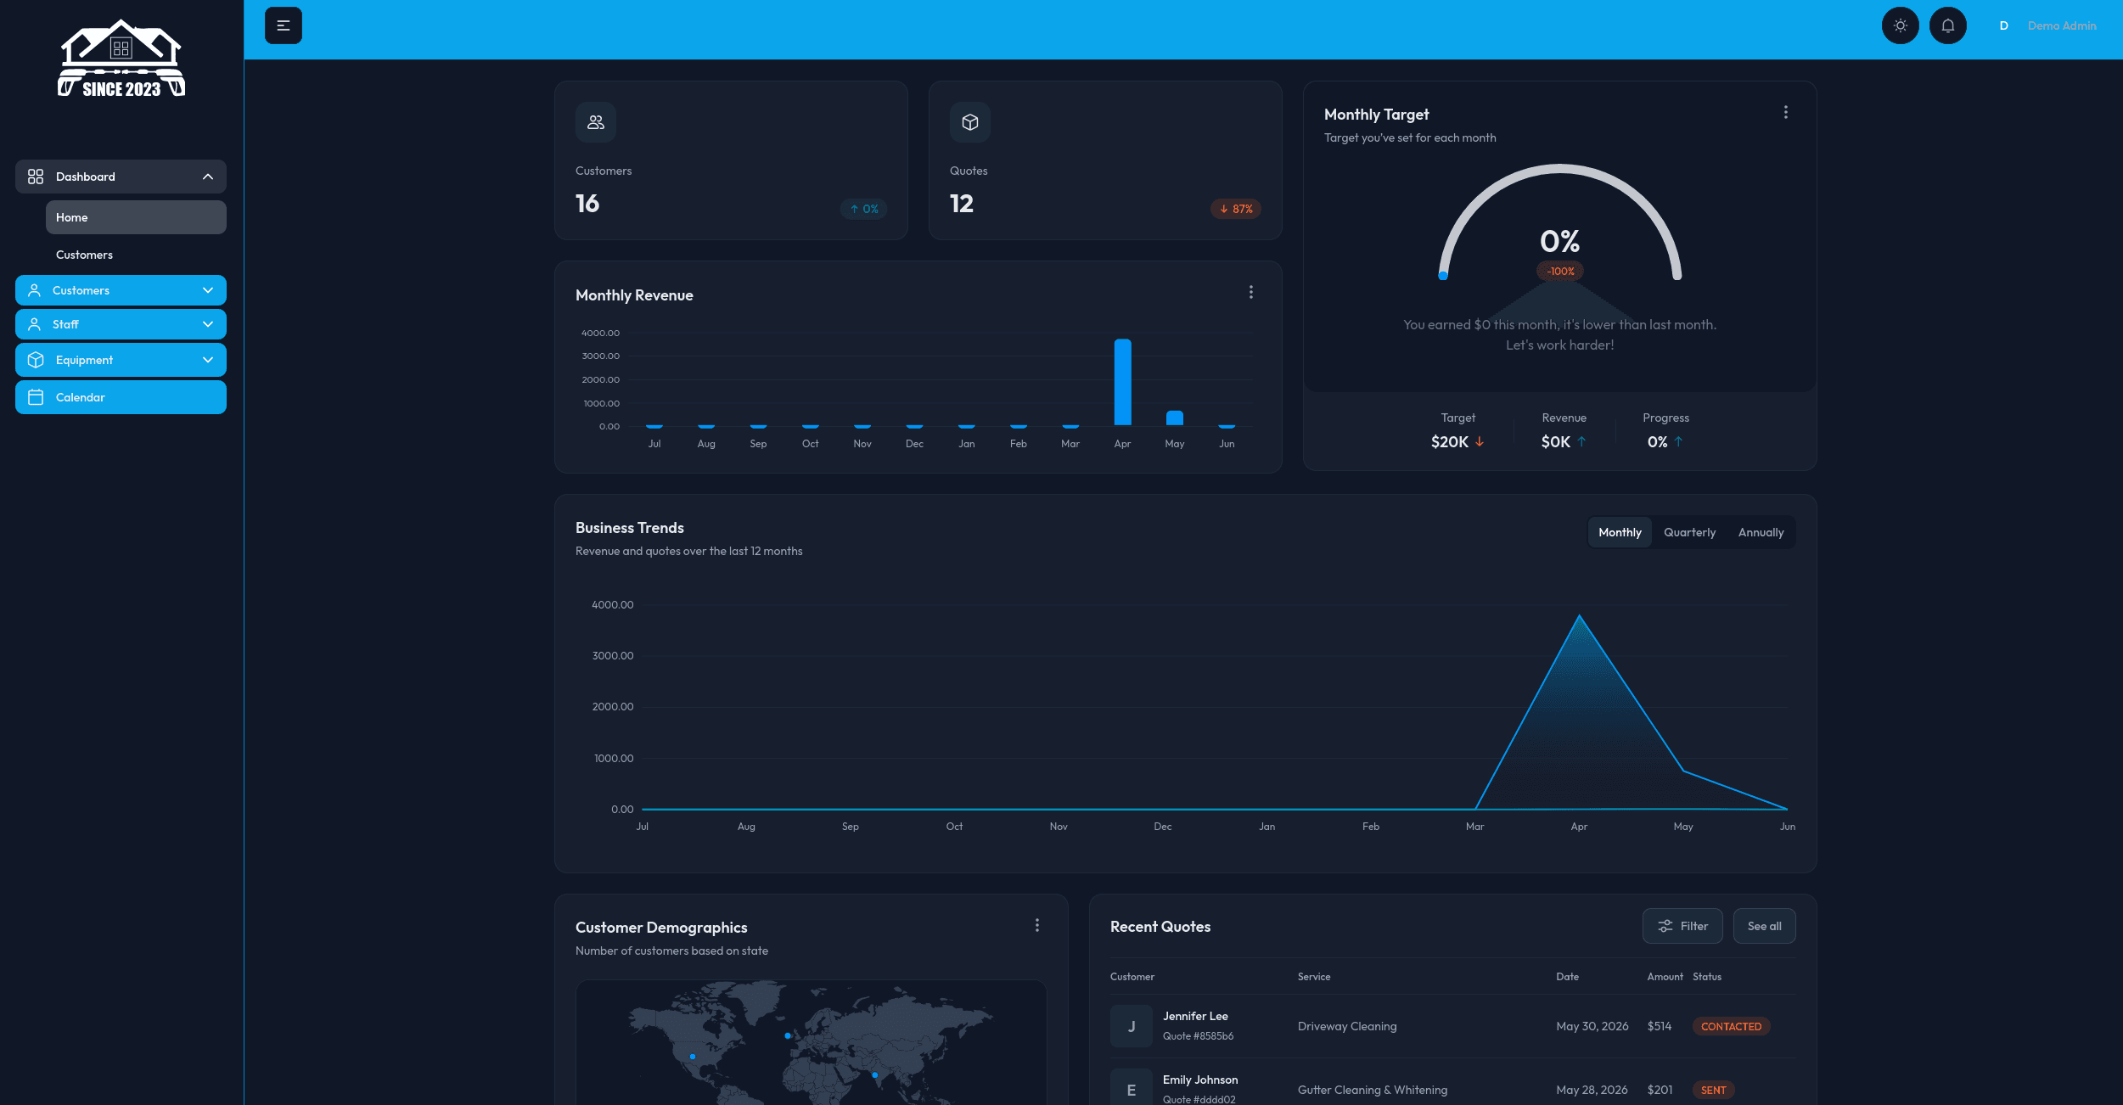This screenshot has width=2123, height=1105.
Task: Open the Calendar sidebar item
Action: [x=121, y=397]
